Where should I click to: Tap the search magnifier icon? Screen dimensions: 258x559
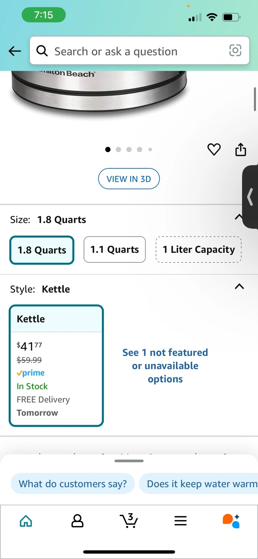(42, 50)
